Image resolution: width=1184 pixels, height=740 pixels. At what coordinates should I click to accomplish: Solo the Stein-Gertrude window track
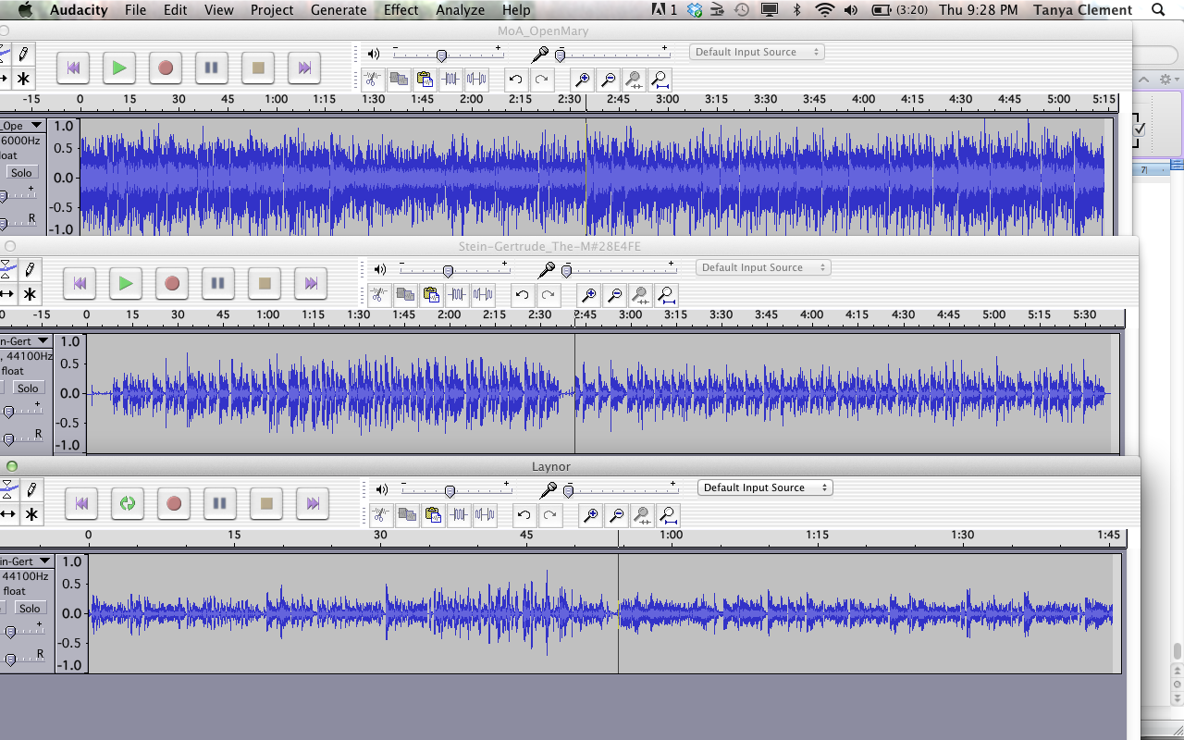tap(28, 388)
